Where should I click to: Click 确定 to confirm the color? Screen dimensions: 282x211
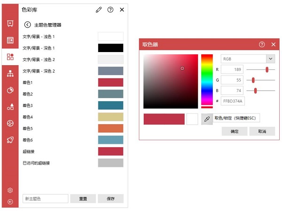pos(235,132)
